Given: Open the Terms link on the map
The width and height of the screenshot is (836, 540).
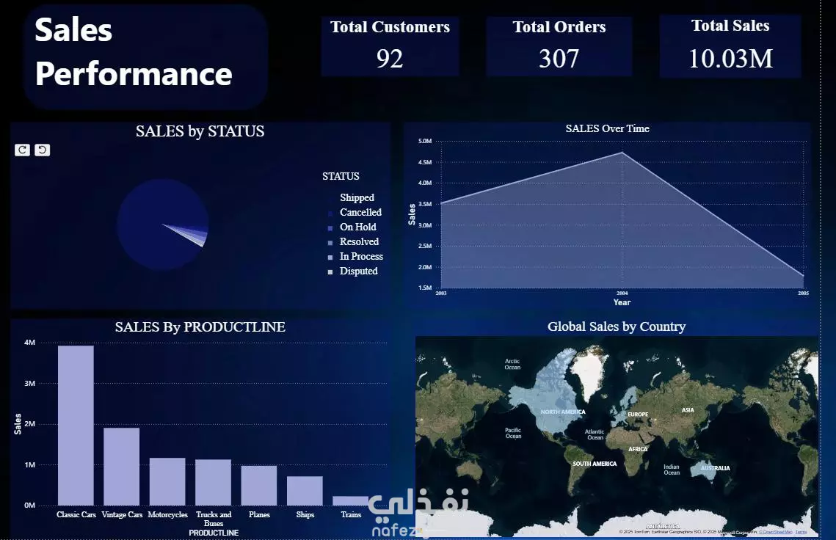Looking at the screenshot, I should pos(801,532).
